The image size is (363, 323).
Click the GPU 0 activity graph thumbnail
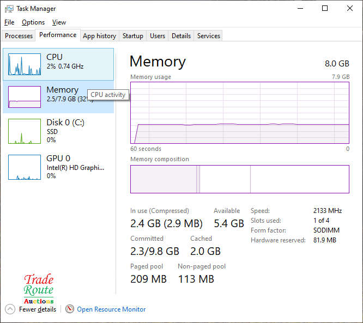coord(25,167)
